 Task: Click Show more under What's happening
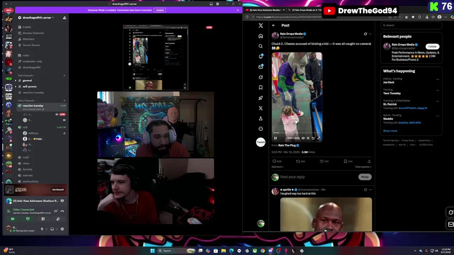click(x=390, y=131)
